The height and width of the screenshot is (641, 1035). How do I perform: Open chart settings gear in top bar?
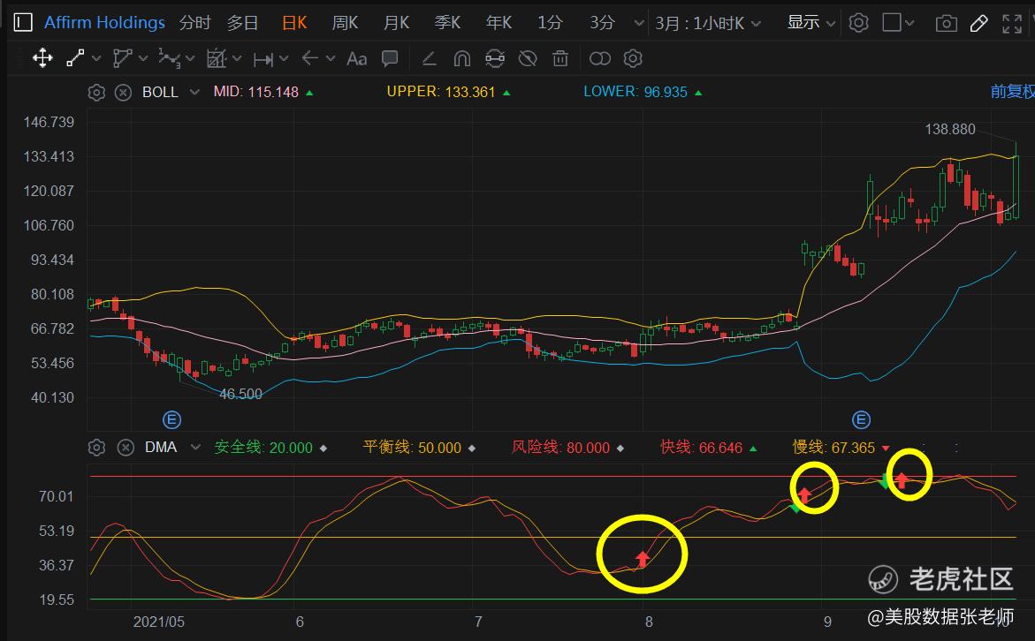click(x=859, y=23)
